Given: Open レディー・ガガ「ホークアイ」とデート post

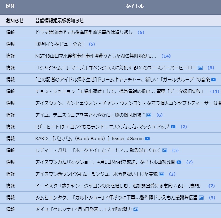Looking at the screenshot, I should click(x=98, y=150).
